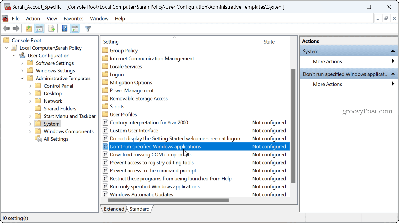Click Removable Storage Access folder icon
Viewport: 399px width, 223px height.
[105, 99]
